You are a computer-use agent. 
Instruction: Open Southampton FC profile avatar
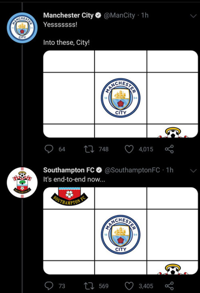click(x=22, y=182)
